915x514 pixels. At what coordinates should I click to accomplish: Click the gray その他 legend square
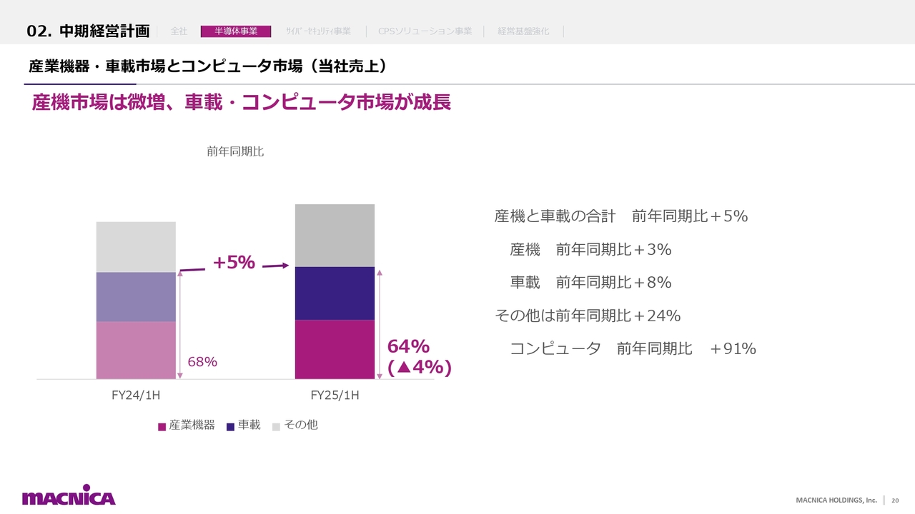pos(276,426)
